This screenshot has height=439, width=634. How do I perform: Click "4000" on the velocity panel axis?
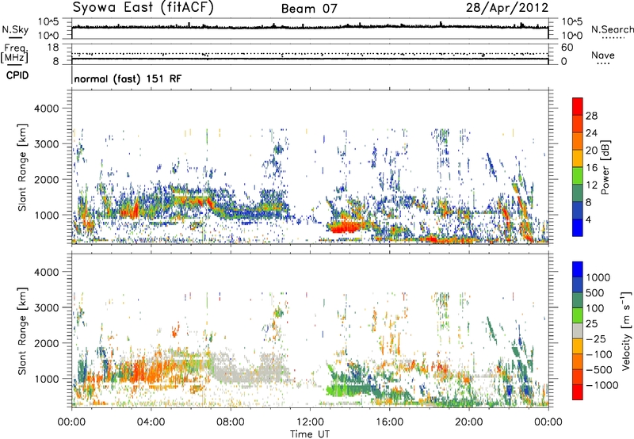(46, 272)
